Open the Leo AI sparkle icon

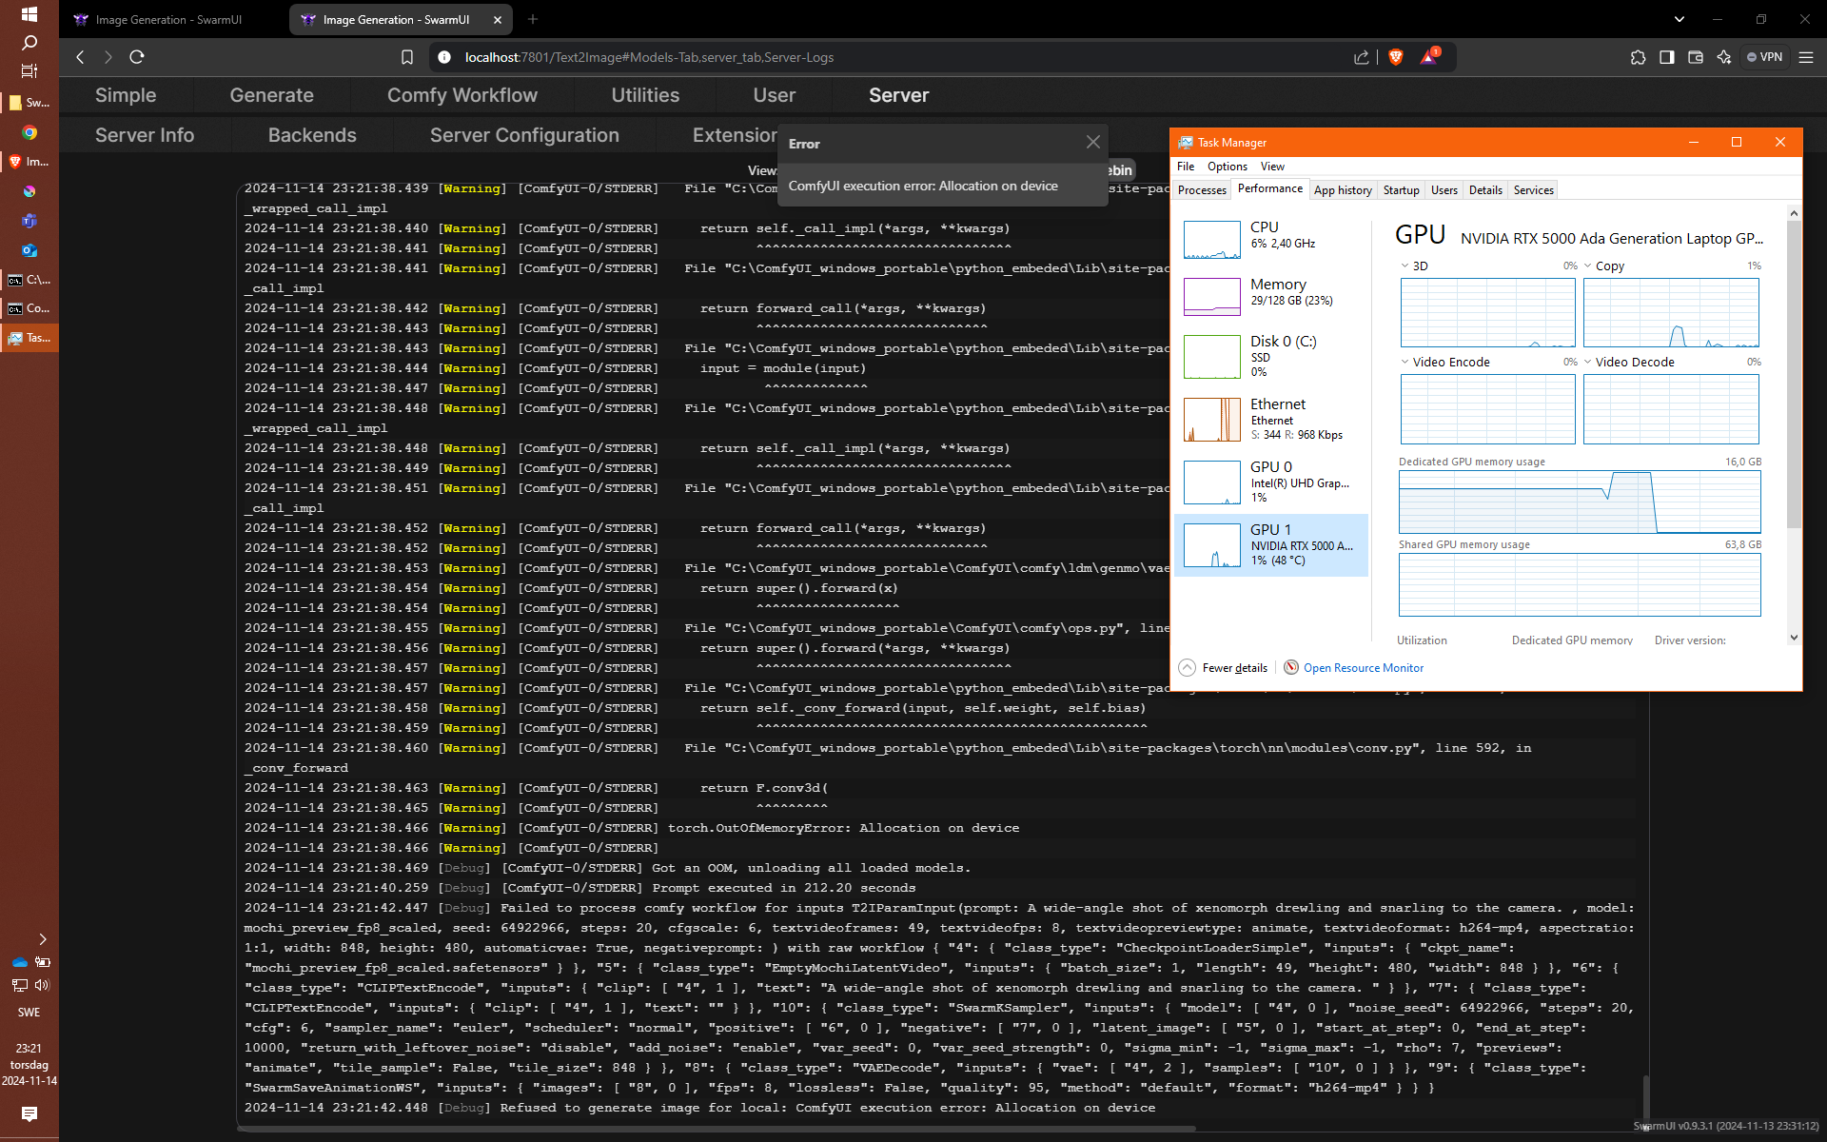coord(1725,57)
